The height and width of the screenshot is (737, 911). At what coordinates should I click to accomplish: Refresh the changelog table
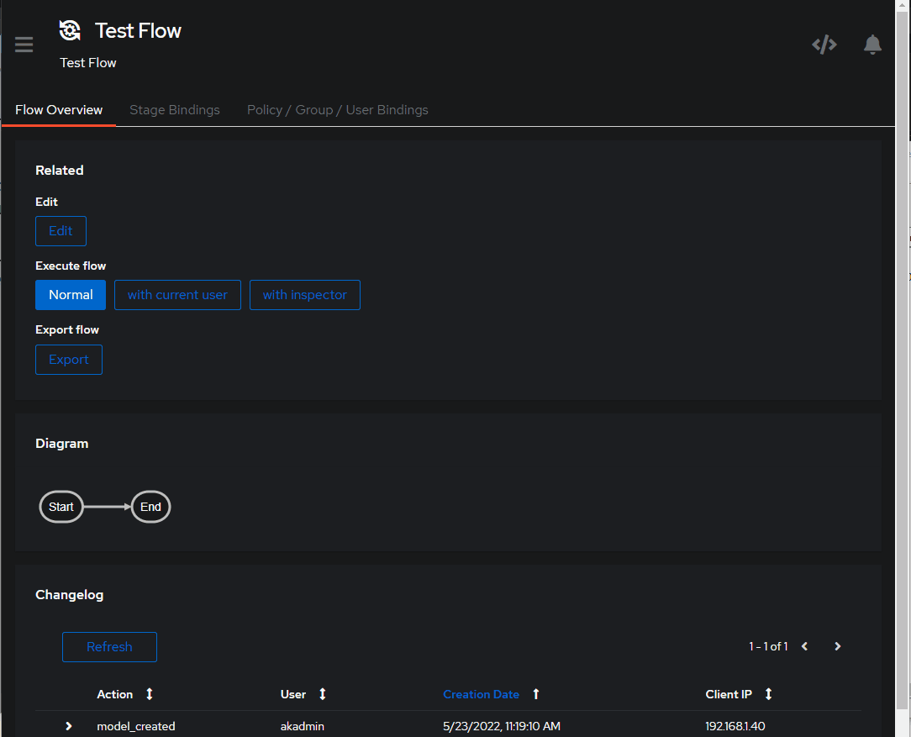pos(109,646)
